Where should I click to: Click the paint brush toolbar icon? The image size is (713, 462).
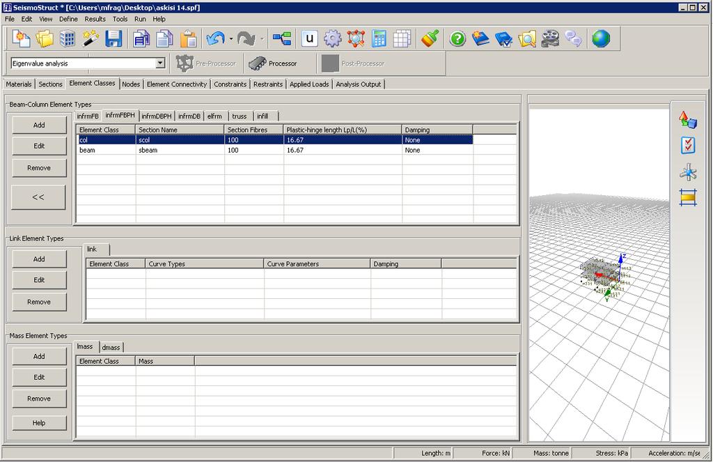(x=430, y=39)
